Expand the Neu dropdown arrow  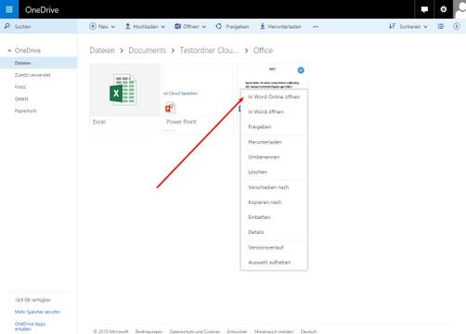113,27
